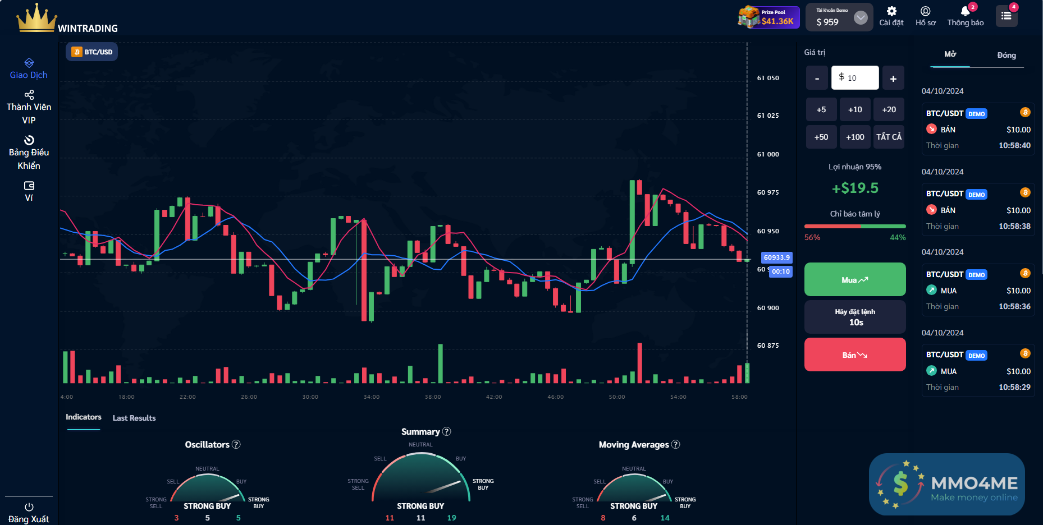The image size is (1043, 525).
Task: Click the Bitcoin coin icon on 10:58:29 order
Action: [1025, 354]
